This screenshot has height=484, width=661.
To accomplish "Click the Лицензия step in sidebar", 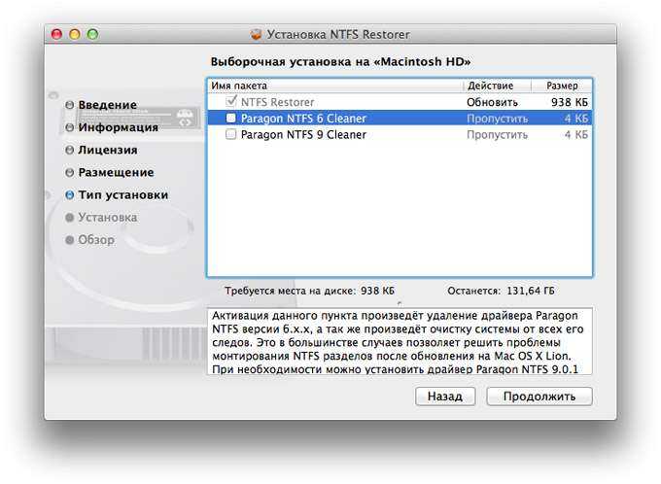I will click(x=108, y=150).
